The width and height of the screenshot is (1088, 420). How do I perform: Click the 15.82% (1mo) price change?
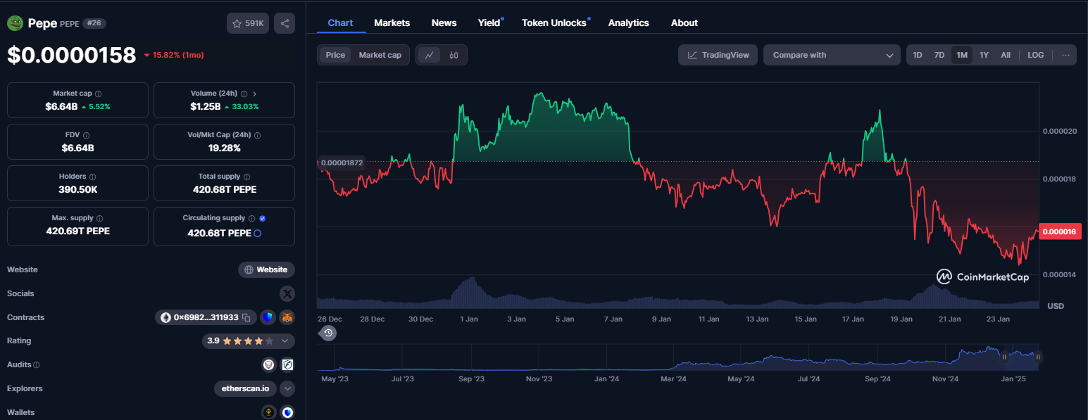pos(174,55)
